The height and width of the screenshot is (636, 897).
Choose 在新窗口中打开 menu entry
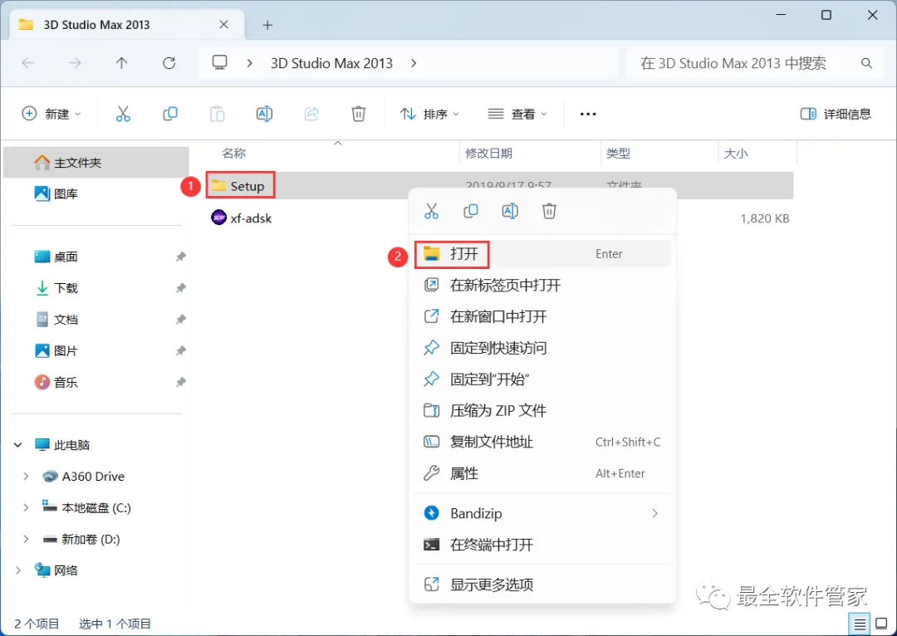(x=542, y=316)
